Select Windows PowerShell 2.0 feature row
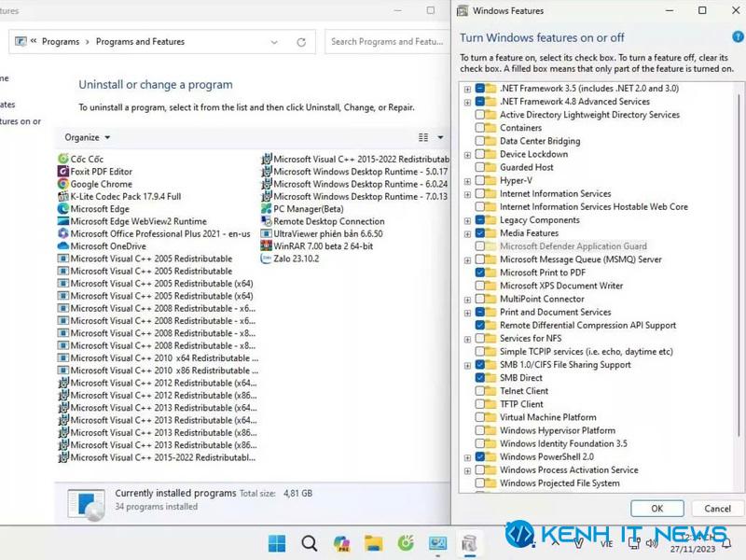This screenshot has height=560, width=746. click(546, 456)
